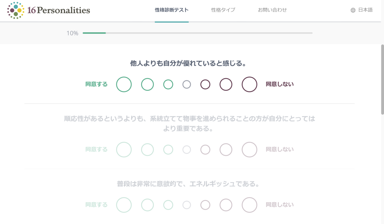Select largest green agree circle for first question
The width and height of the screenshot is (384, 224).
pyautogui.click(x=124, y=84)
